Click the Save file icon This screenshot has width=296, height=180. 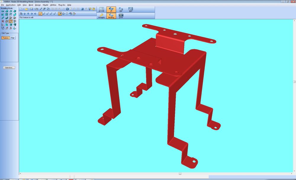(x=31, y=9)
